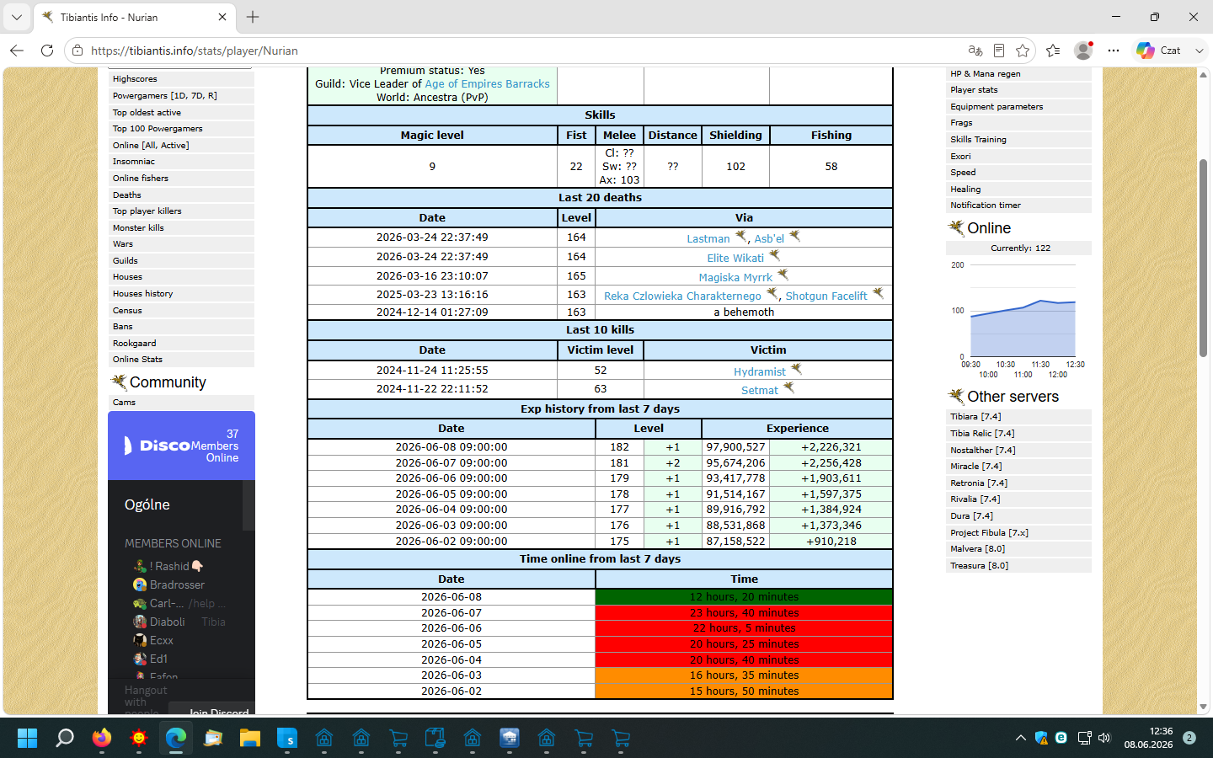Click the translate page icon
The width and height of the screenshot is (1213, 758).
coord(975,51)
